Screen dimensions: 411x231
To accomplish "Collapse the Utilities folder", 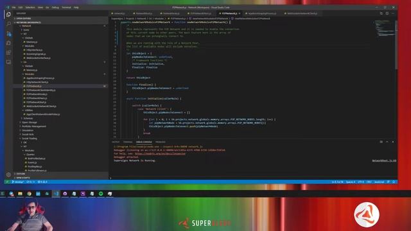I will pyautogui.click(x=29, y=110).
